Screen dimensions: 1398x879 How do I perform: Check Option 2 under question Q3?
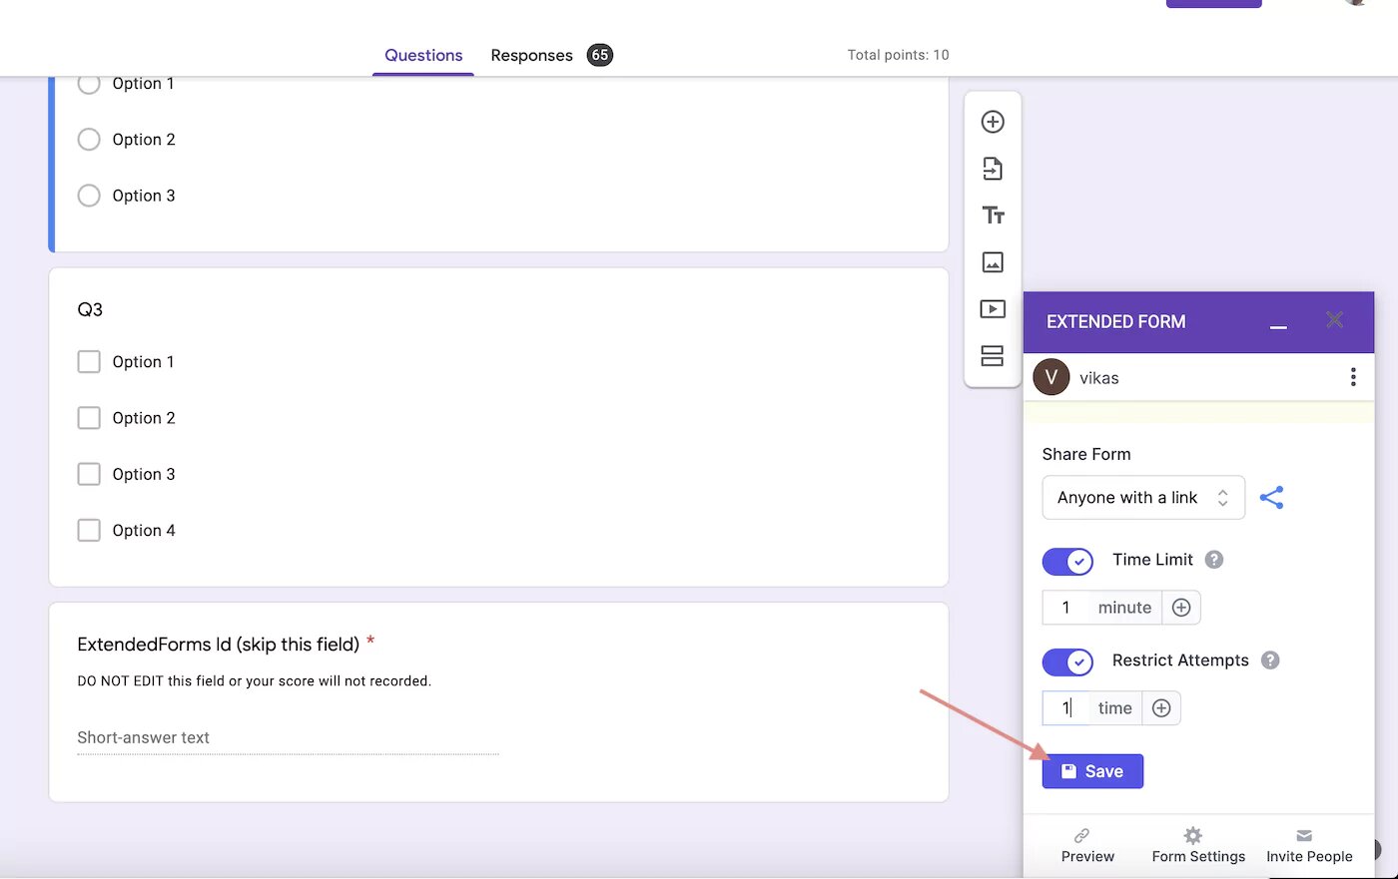point(89,417)
